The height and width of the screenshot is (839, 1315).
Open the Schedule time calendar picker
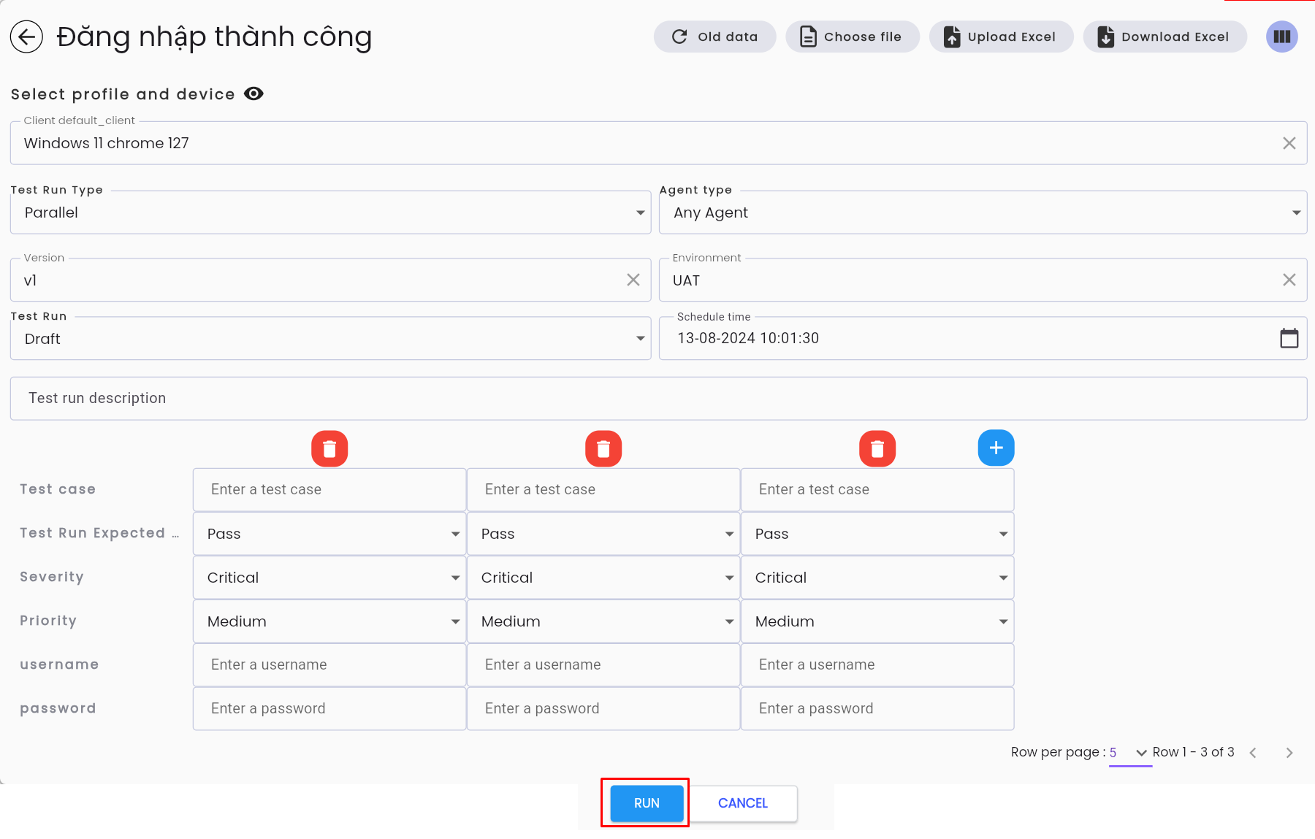point(1289,338)
